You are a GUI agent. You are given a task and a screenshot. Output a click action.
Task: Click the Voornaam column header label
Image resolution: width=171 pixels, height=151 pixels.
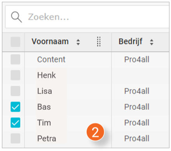[x=50, y=42]
